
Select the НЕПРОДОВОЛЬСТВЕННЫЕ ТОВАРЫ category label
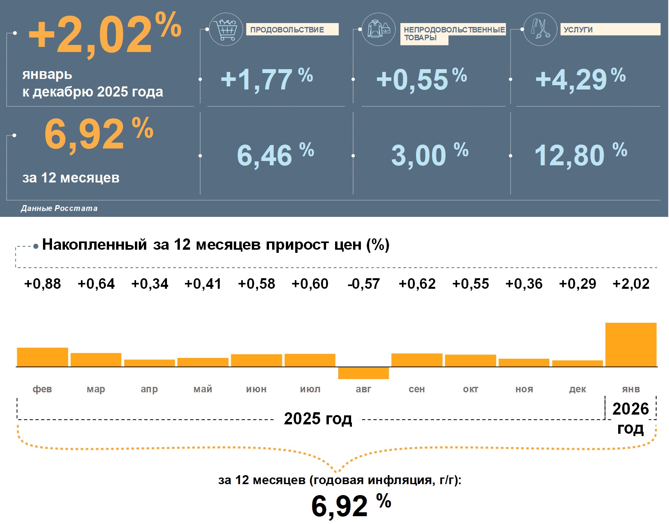pyautogui.click(x=453, y=34)
